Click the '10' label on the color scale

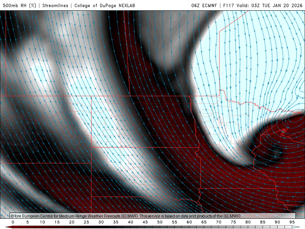(x=42, y=222)
